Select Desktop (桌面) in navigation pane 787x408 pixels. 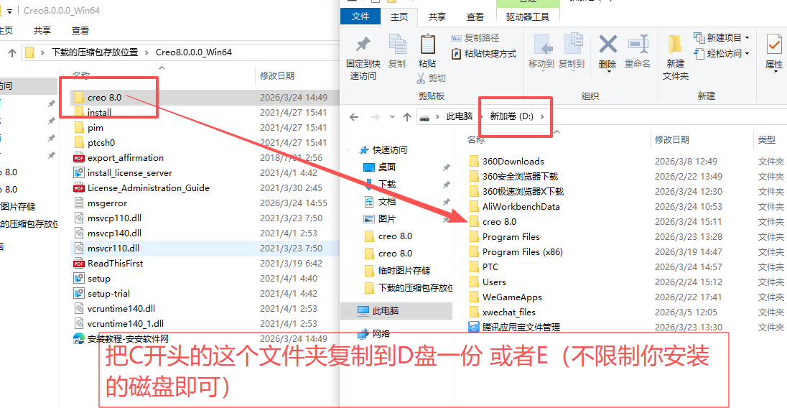coord(387,167)
